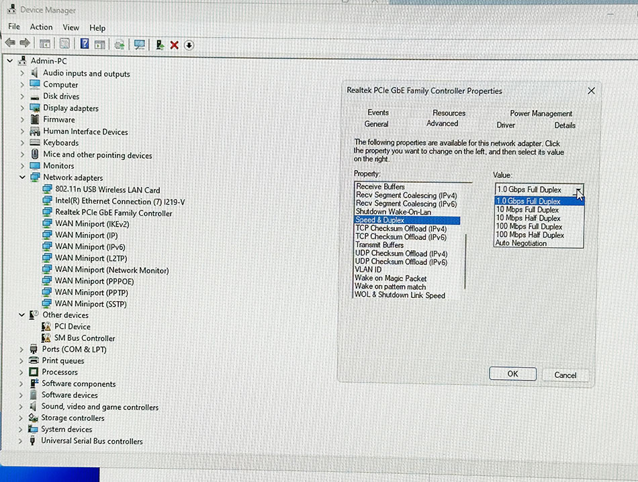638x482 pixels.
Task: Select Print queues in the device tree
Action: pyautogui.click(x=63, y=360)
